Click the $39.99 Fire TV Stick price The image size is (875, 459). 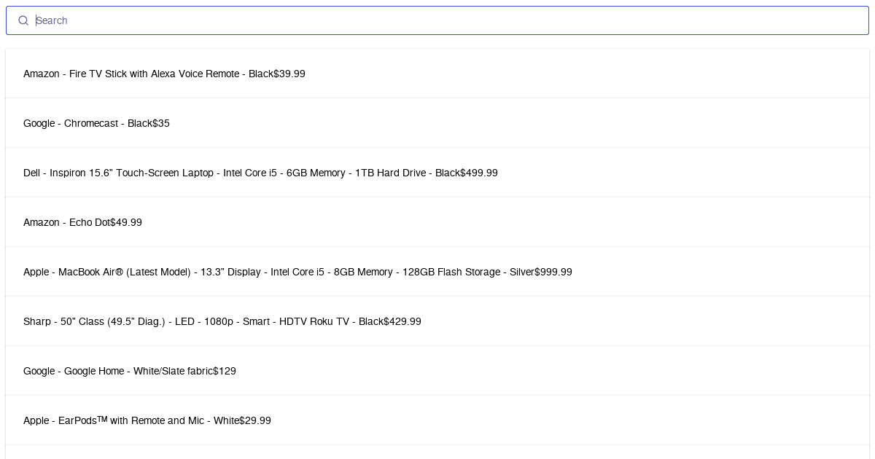coord(289,74)
